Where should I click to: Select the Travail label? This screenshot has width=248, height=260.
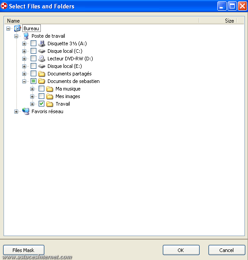(x=63, y=104)
